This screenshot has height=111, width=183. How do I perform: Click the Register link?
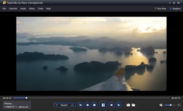coord(176,9)
